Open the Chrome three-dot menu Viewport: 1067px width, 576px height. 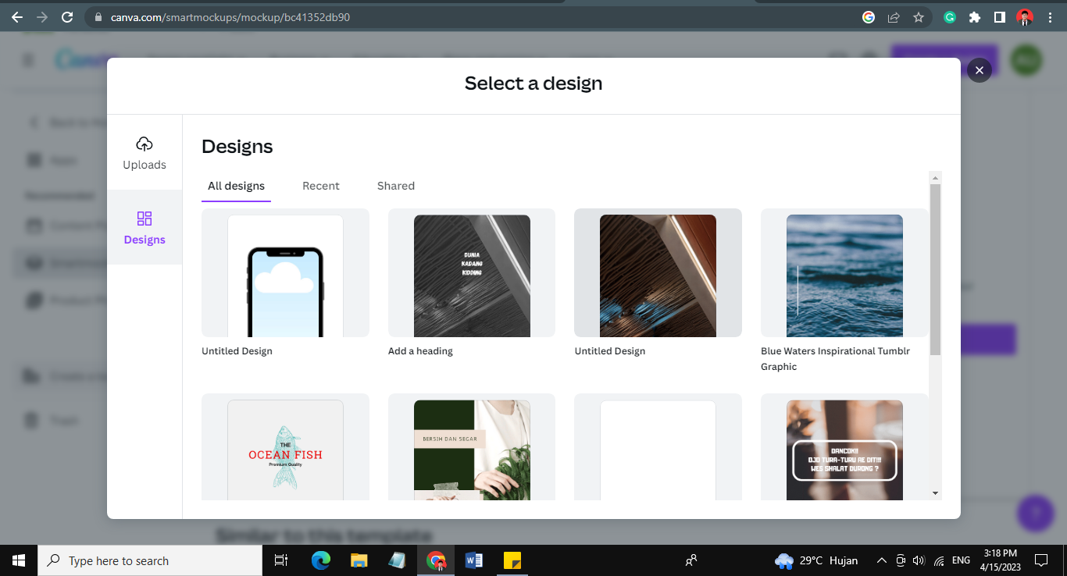[1051, 16]
